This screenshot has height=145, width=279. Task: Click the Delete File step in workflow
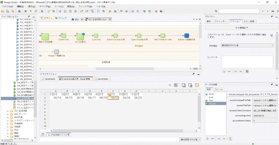[64, 36]
